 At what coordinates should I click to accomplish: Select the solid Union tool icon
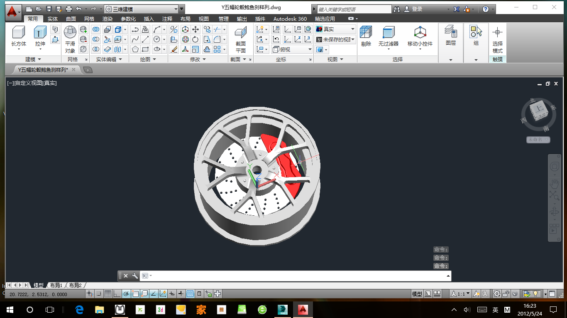coord(96,29)
